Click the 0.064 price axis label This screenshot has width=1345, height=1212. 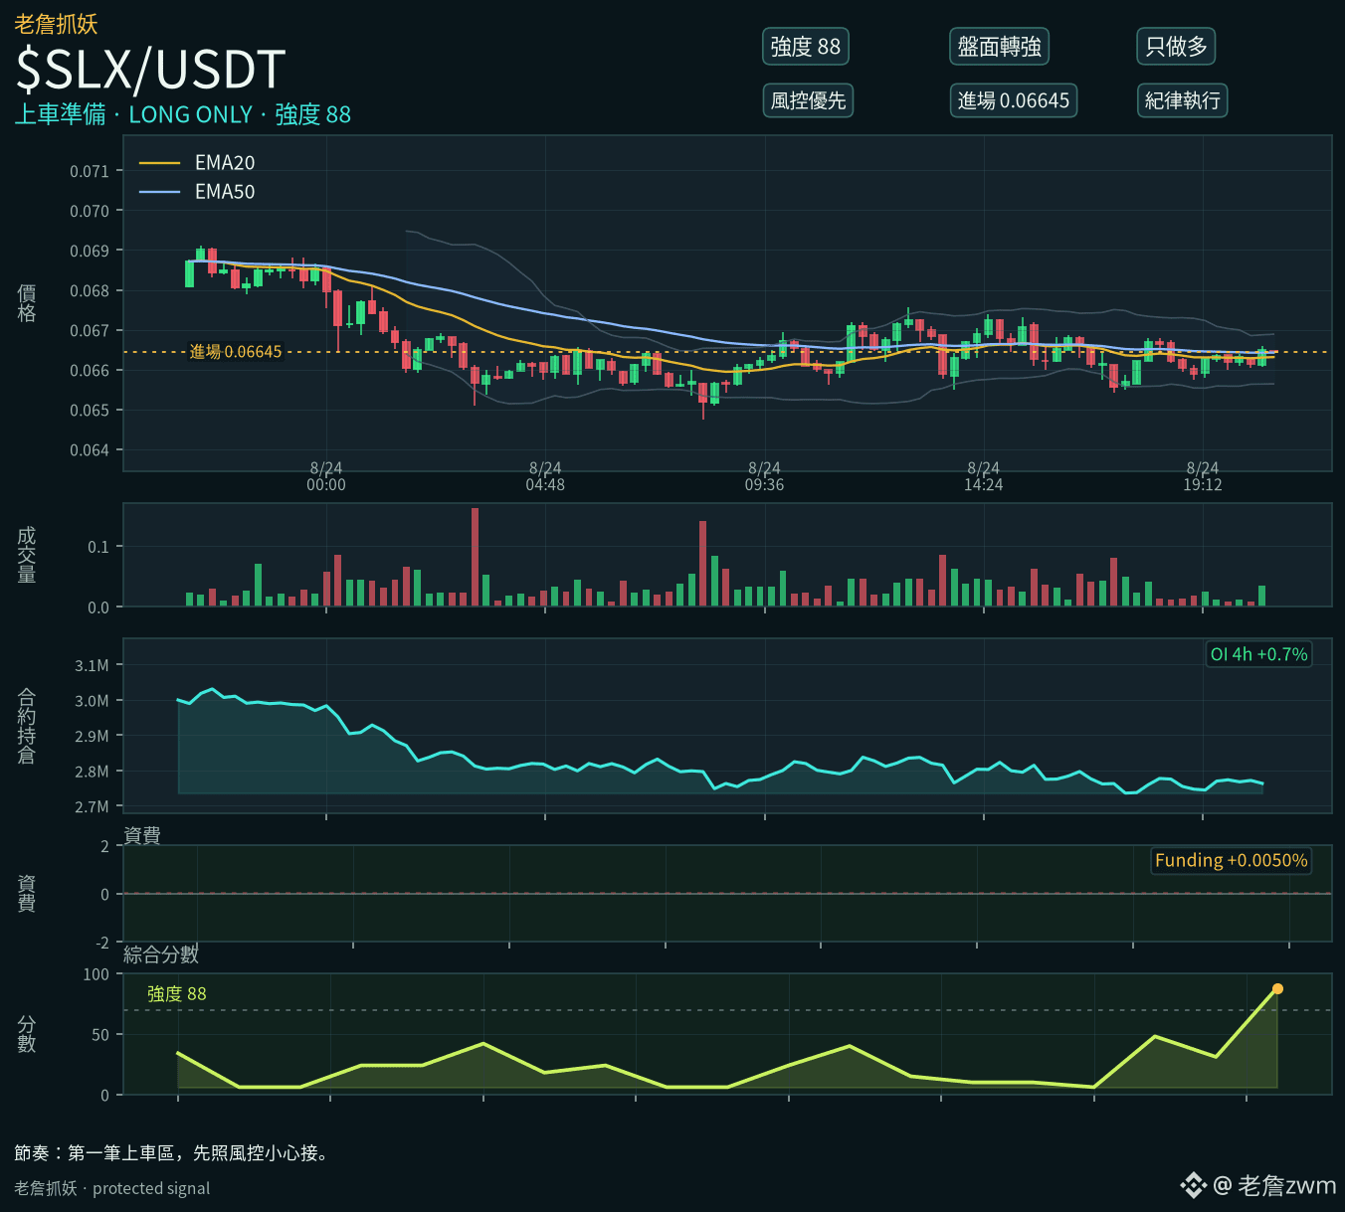pyautogui.click(x=90, y=450)
